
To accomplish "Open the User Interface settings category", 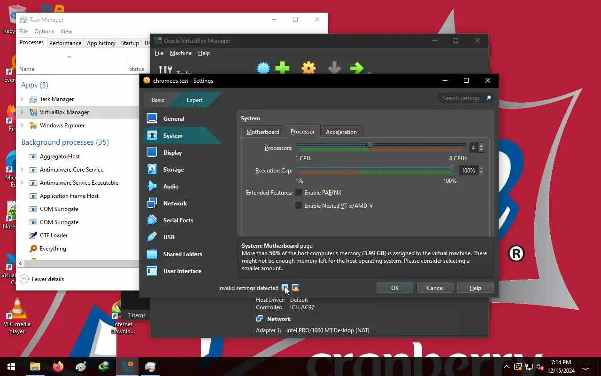I will click(182, 271).
